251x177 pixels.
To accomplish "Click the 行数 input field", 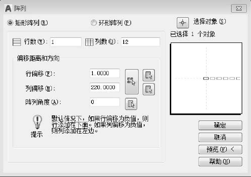I will 66,42.
